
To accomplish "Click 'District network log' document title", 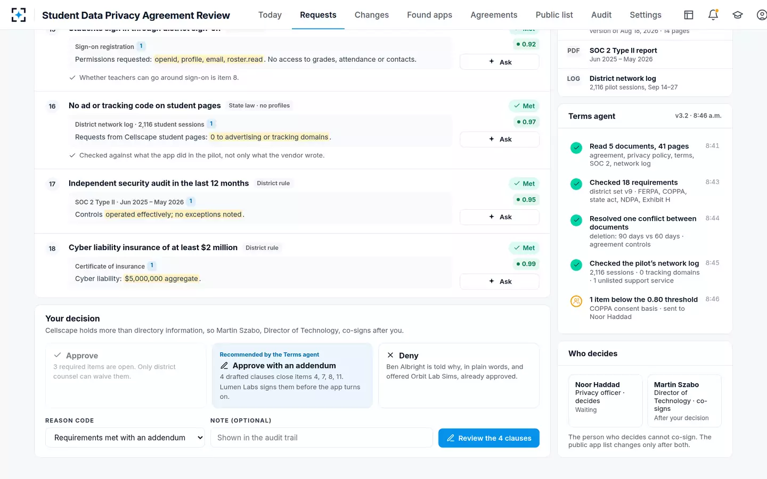I will pos(623,78).
